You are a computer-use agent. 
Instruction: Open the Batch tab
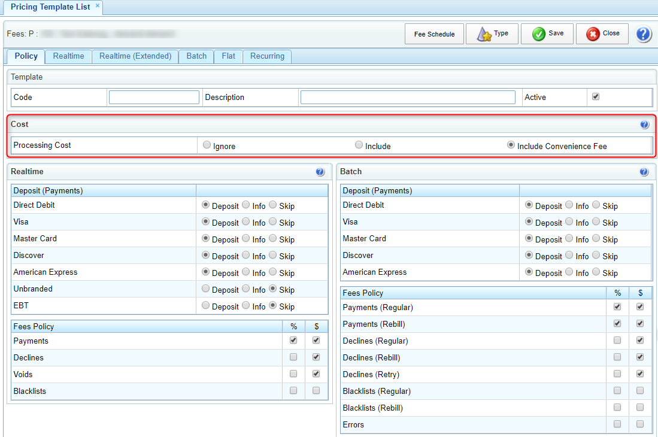click(x=196, y=56)
